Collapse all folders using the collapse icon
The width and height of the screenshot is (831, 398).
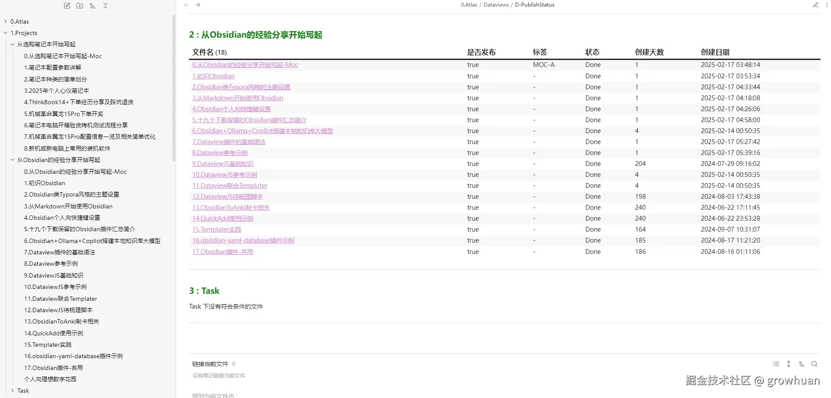[x=105, y=6]
